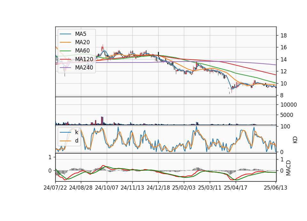Click the price axis value 12
The height and width of the screenshot is (221, 307).
pyautogui.click(x=284, y=71)
